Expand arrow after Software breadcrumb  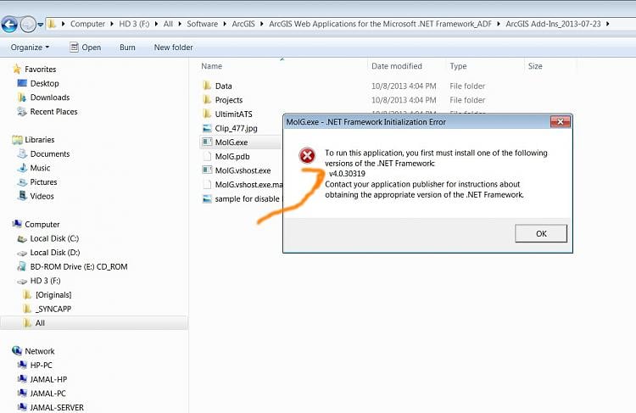(225, 24)
